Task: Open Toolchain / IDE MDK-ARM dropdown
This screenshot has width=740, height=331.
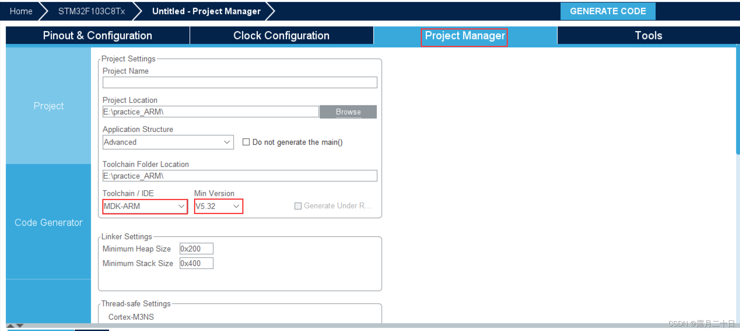Action: tap(145, 206)
